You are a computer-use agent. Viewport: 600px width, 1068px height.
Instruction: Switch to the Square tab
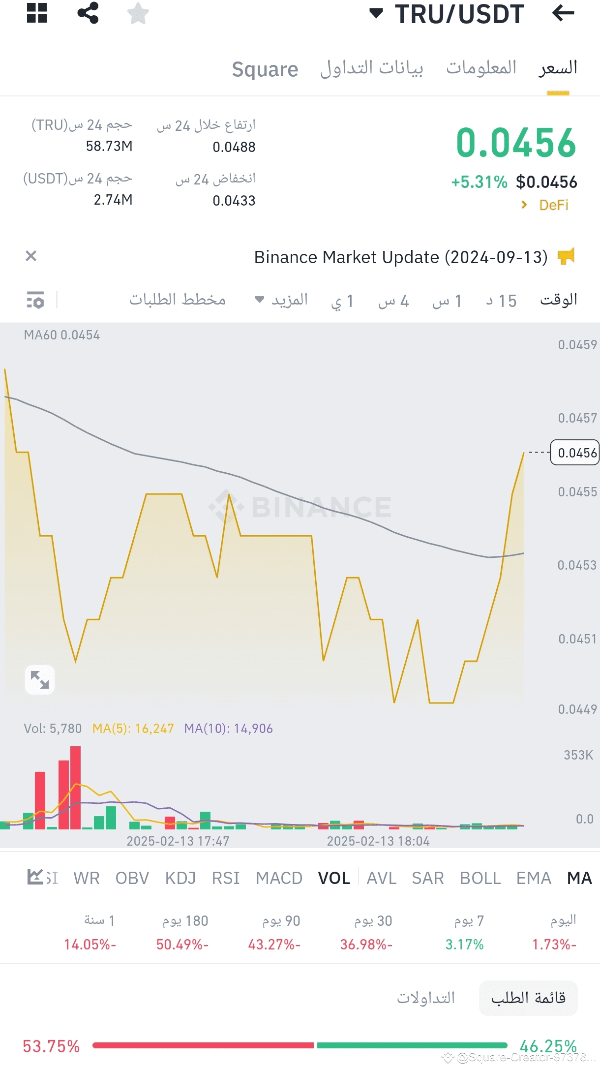click(266, 69)
